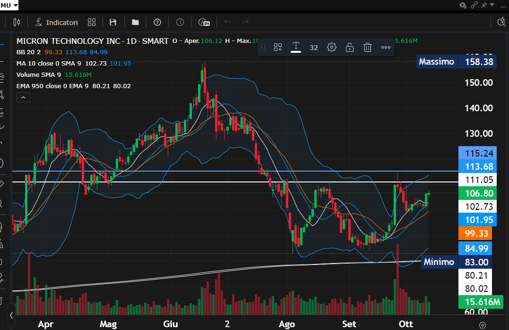Select the BB 20 2 indicator label
This screenshot has height=330, width=509.
tap(28, 52)
